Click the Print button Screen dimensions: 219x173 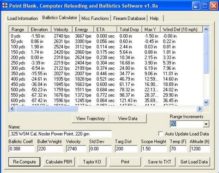click(x=125, y=162)
